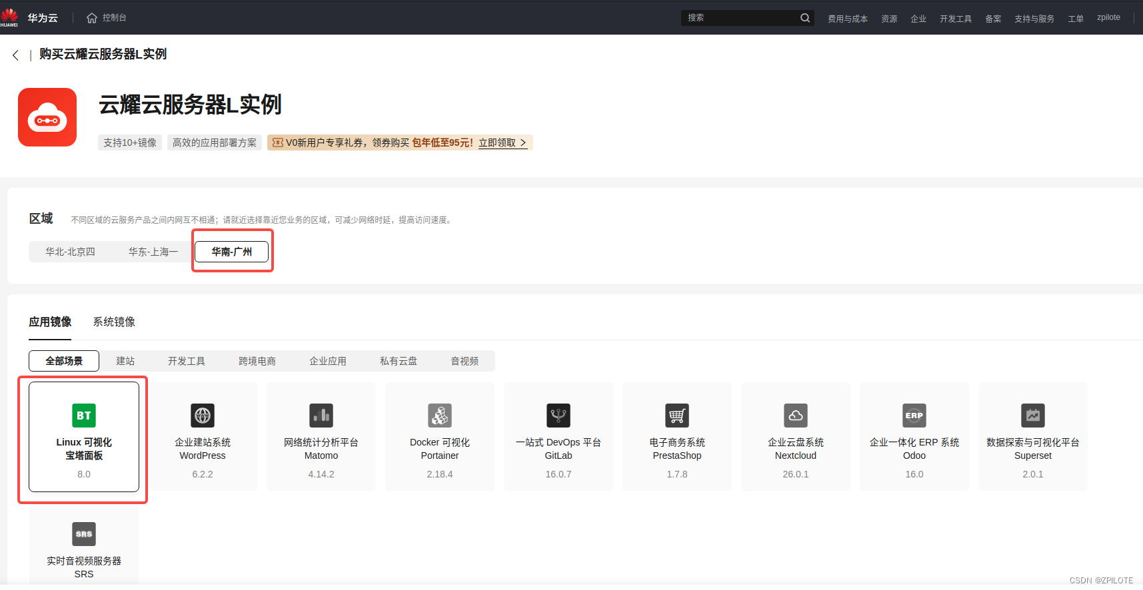Click the 立即领取 coupon link

coord(503,143)
